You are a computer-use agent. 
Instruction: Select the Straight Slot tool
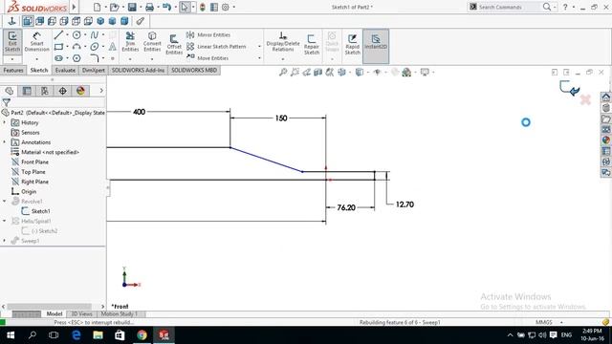point(58,58)
